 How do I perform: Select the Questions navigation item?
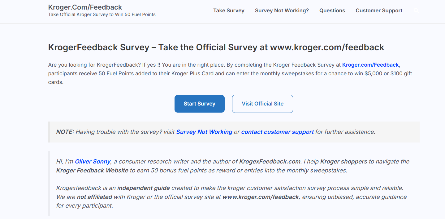click(x=332, y=10)
